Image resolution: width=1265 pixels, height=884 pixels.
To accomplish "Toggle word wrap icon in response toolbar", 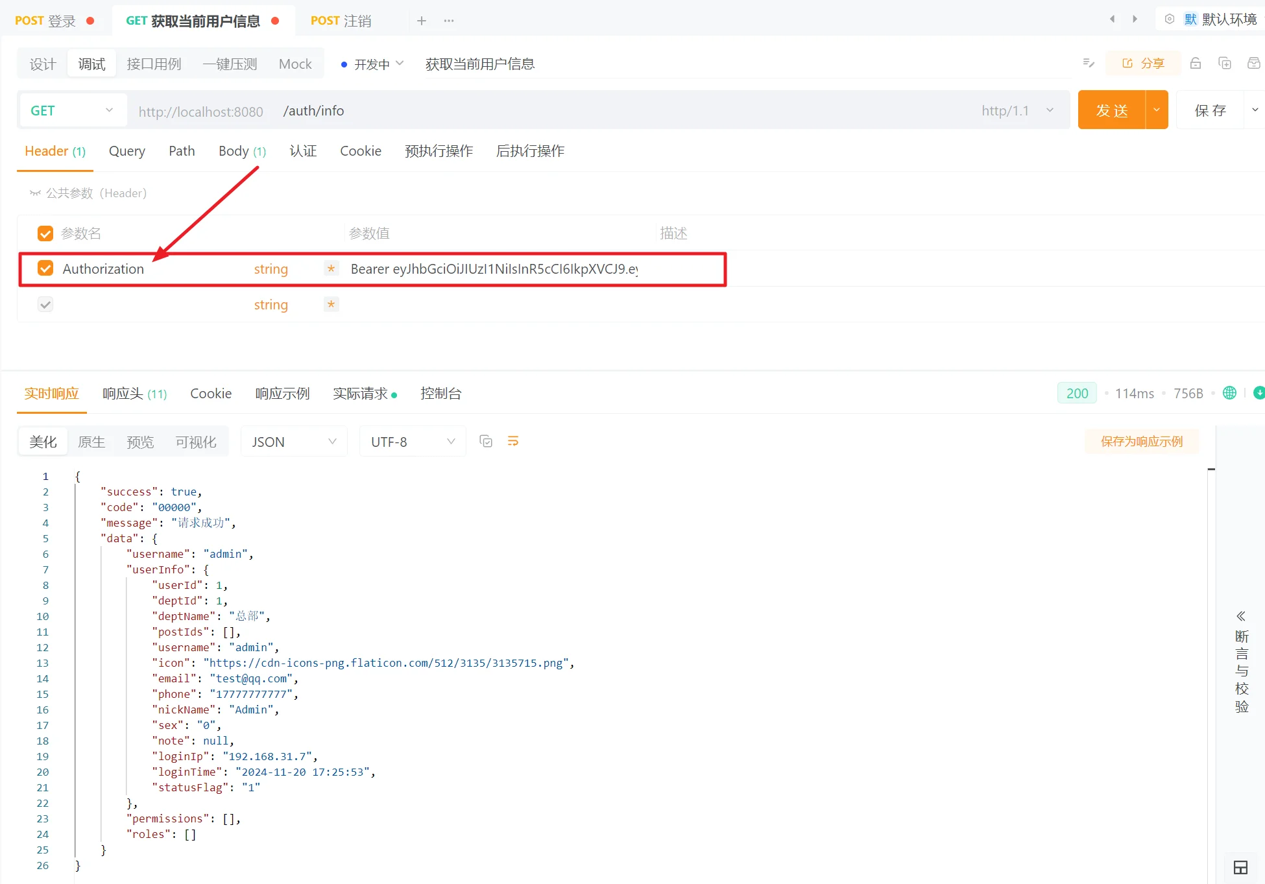I will click(513, 442).
